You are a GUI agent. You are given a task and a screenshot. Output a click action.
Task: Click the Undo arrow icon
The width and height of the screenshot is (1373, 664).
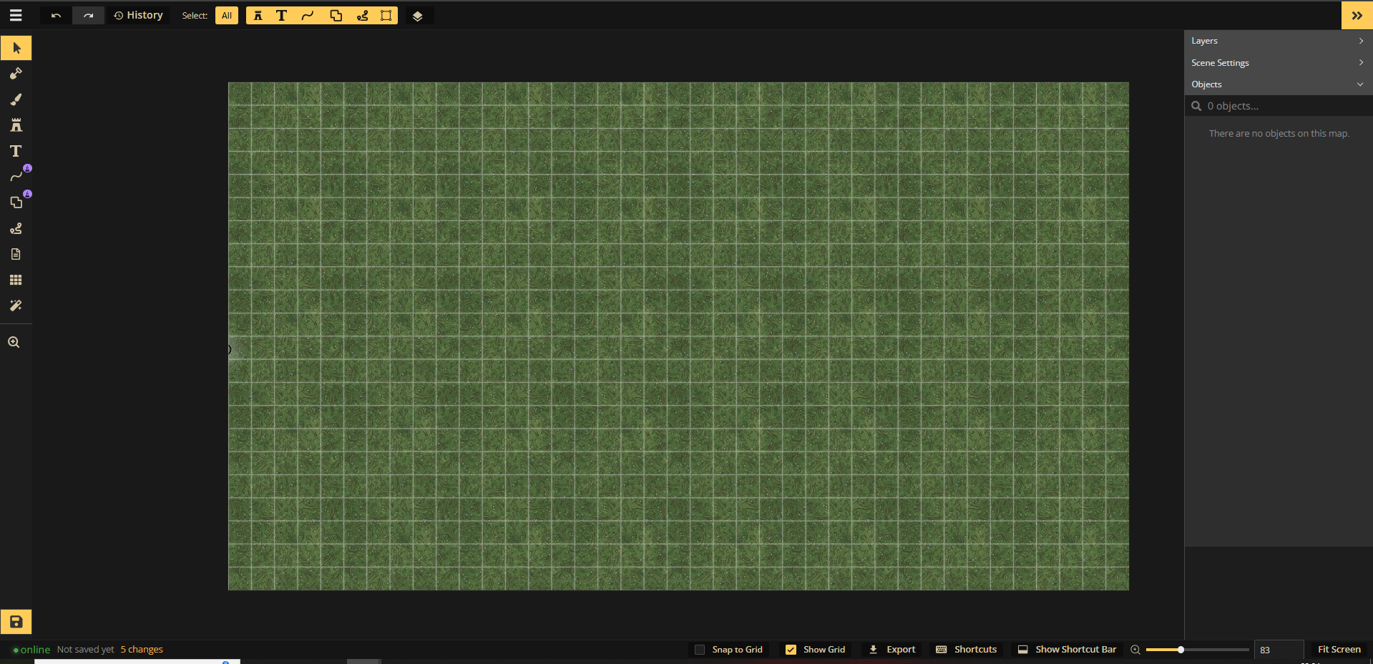coord(56,15)
